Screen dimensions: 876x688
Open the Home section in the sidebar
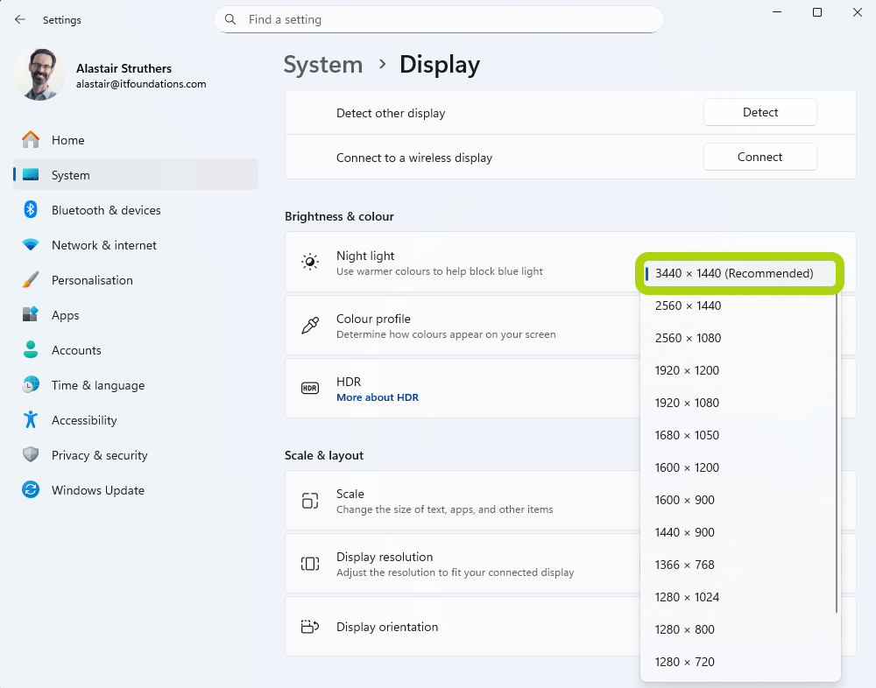click(68, 140)
